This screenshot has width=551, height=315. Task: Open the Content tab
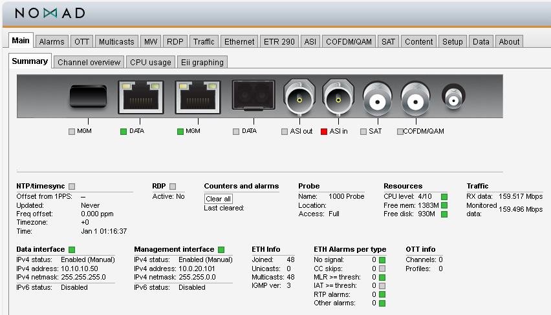(418, 41)
